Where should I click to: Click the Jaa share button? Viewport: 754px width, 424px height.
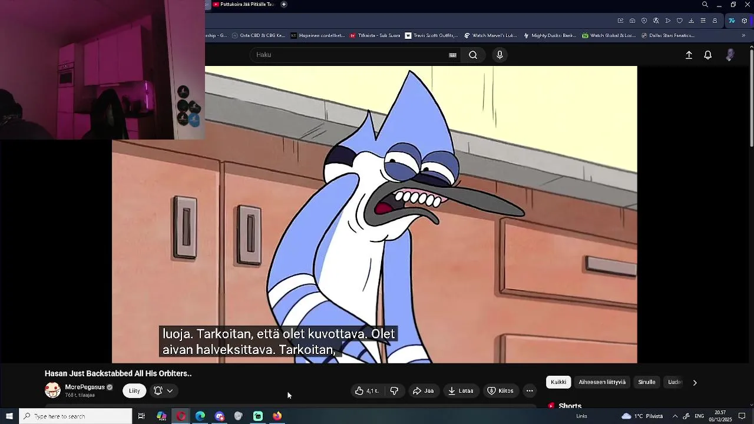coord(423,390)
